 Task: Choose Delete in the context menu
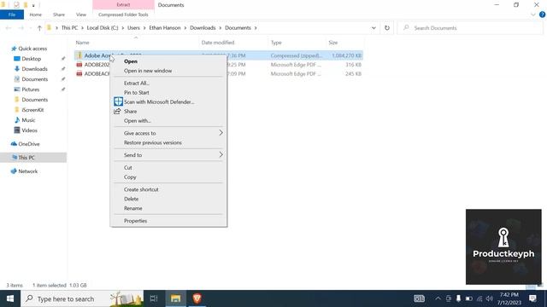(131, 199)
